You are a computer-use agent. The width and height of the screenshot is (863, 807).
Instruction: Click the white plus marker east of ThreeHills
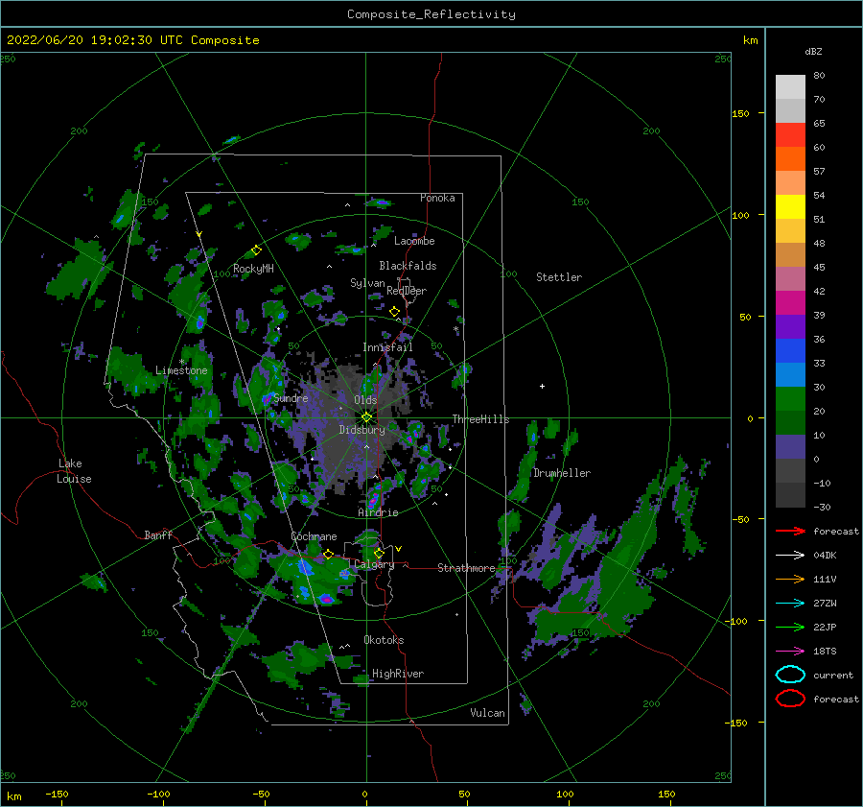tap(542, 386)
